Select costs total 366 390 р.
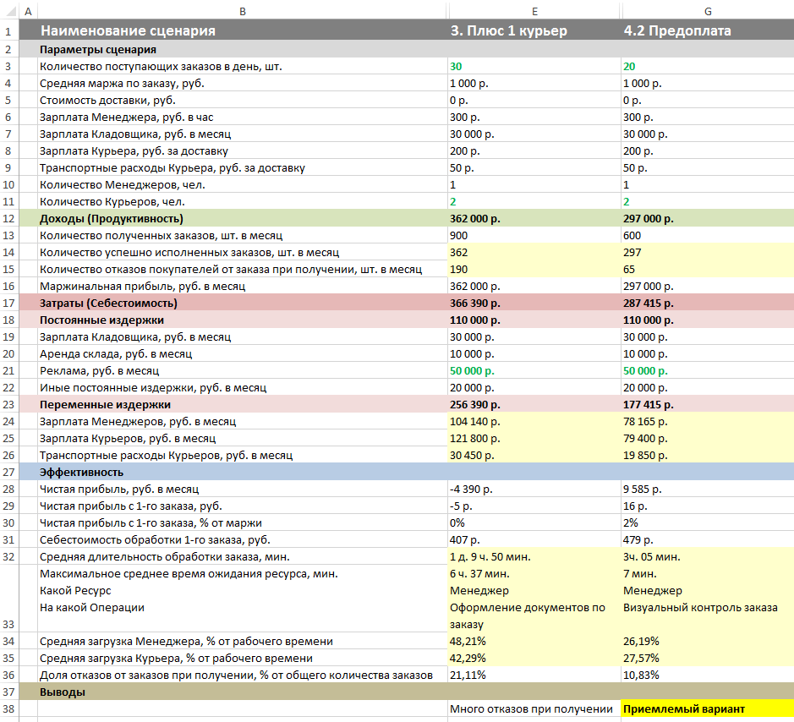Viewport: 794px width, 722px height. tap(474, 304)
